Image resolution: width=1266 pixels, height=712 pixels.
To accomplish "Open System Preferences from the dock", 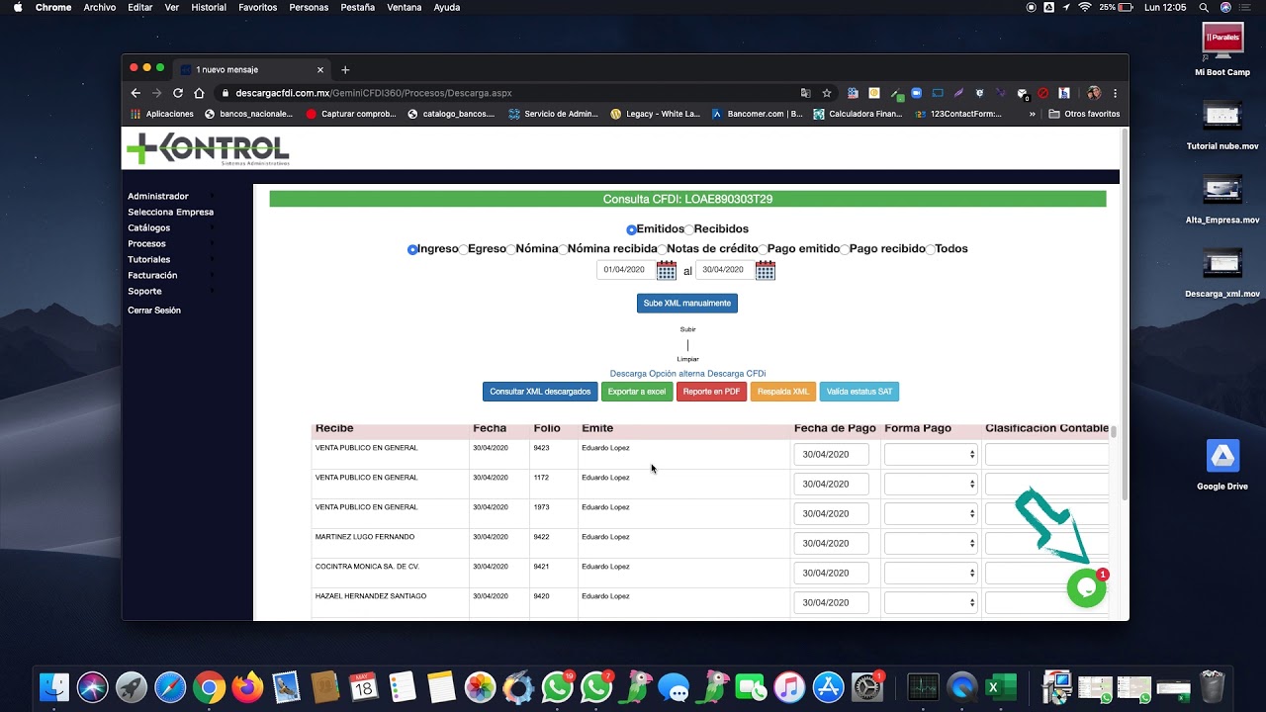I will [x=866, y=686].
